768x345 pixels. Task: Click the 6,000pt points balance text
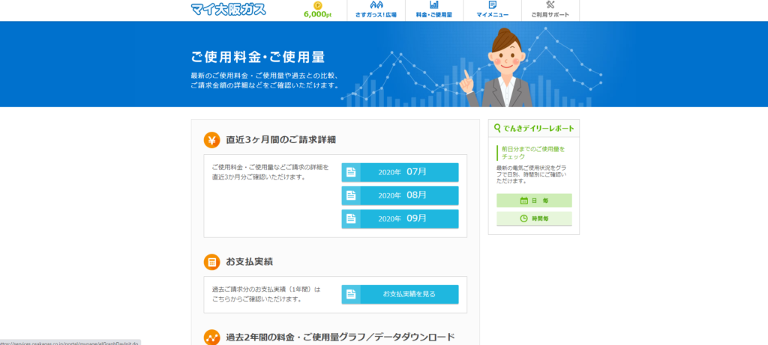[318, 14]
